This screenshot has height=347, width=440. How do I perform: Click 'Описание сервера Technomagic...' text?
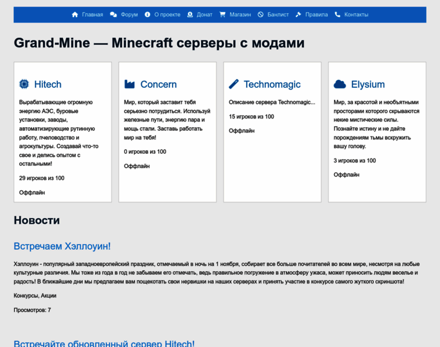click(x=272, y=102)
